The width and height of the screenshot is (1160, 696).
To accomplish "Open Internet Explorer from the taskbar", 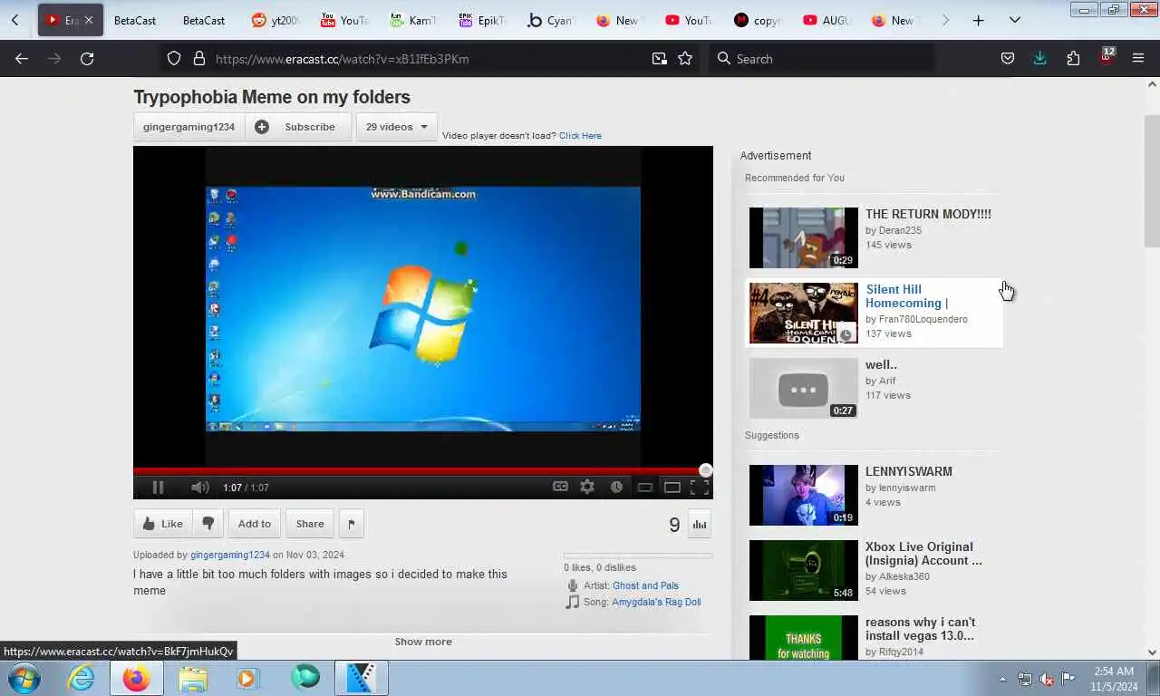I will pyautogui.click(x=81, y=678).
